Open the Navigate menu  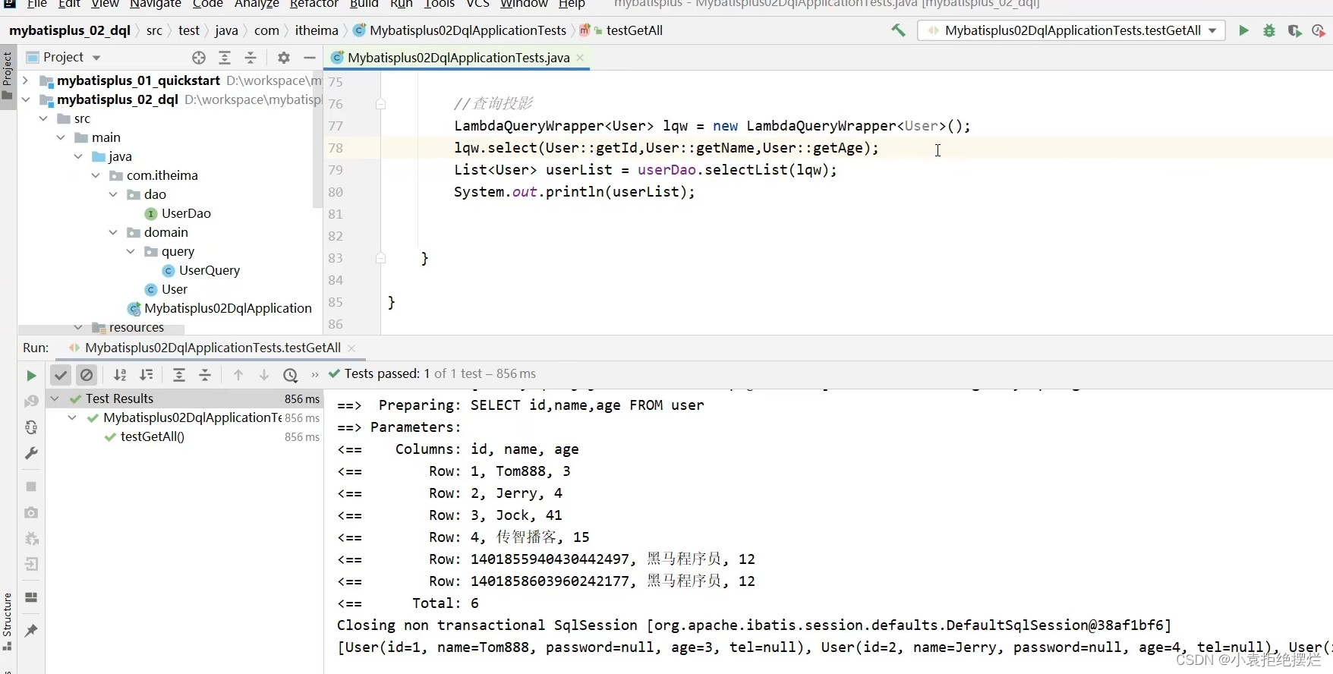click(x=155, y=4)
